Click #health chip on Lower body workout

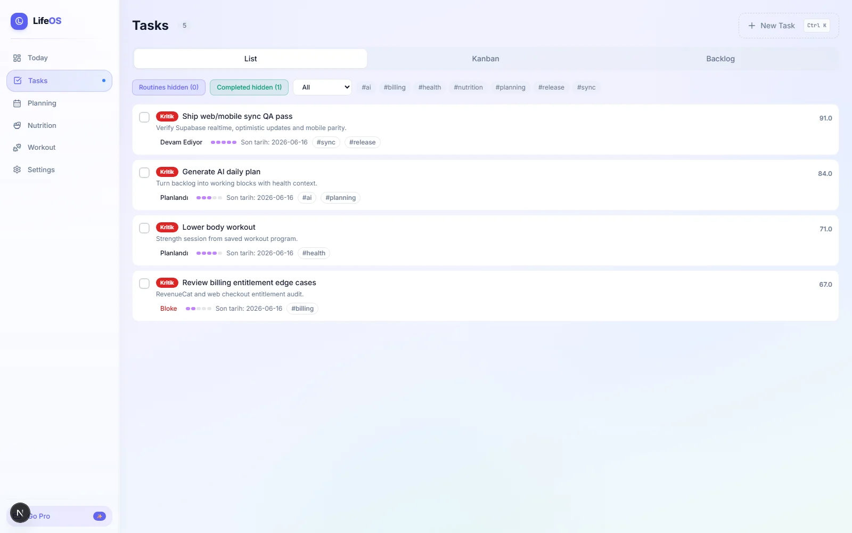314,253
